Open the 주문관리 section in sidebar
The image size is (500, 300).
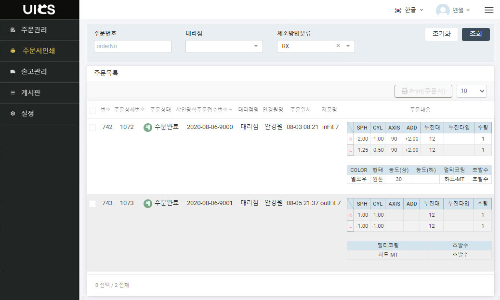click(29, 30)
